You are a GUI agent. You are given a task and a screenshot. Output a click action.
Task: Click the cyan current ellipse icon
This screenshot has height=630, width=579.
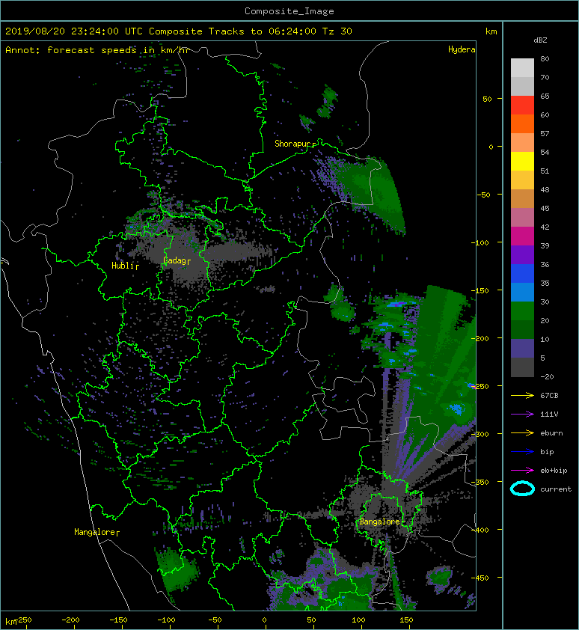522,489
